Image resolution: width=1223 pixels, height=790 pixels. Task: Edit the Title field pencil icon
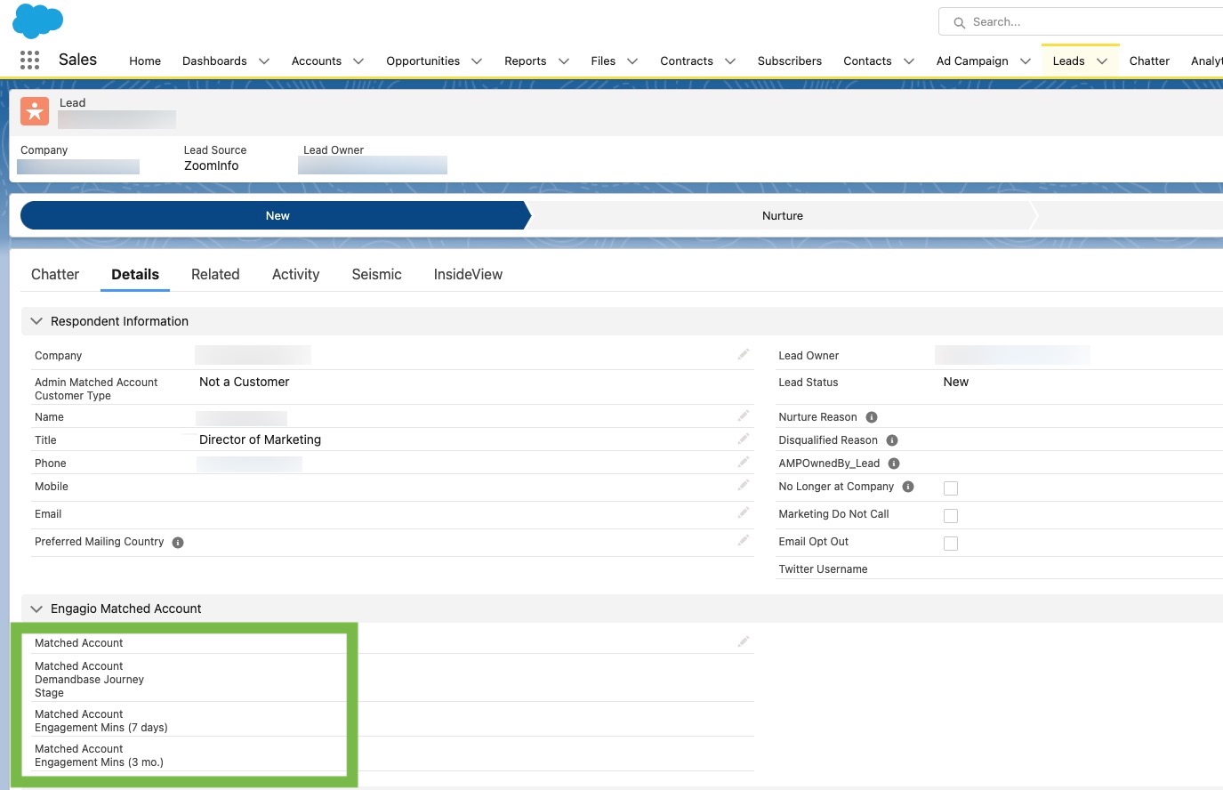point(744,439)
